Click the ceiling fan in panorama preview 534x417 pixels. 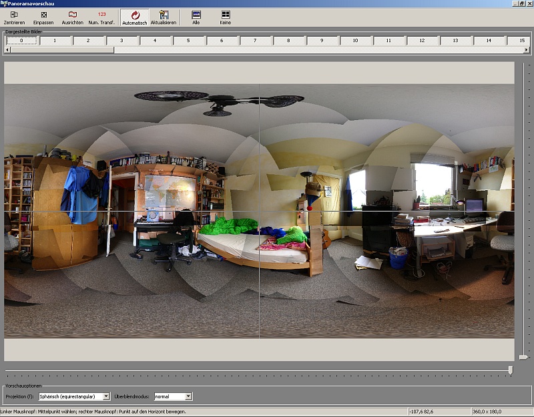click(x=219, y=101)
